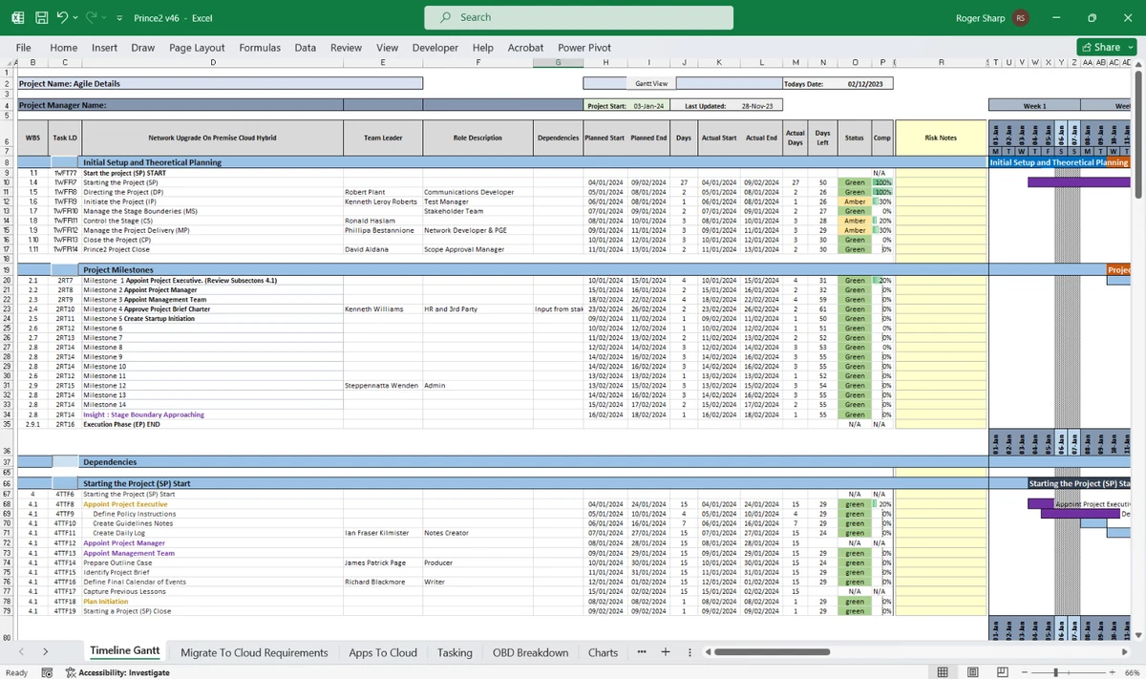The image size is (1146, 679).
Task: Open Page Break Preview from the status bar
Action: point(1001,671)
